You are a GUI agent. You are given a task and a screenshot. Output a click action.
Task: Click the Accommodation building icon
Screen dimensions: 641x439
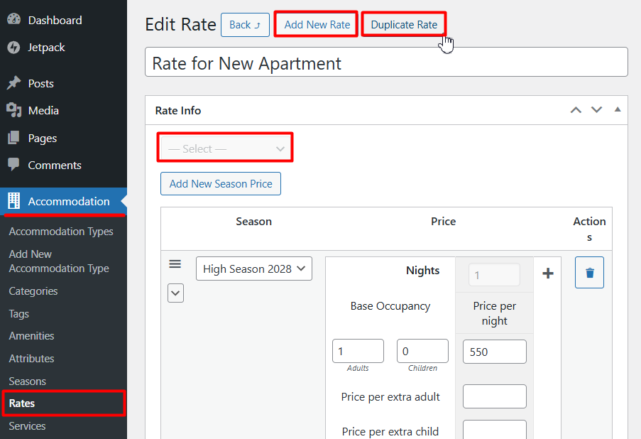click(x=14, y=201)
